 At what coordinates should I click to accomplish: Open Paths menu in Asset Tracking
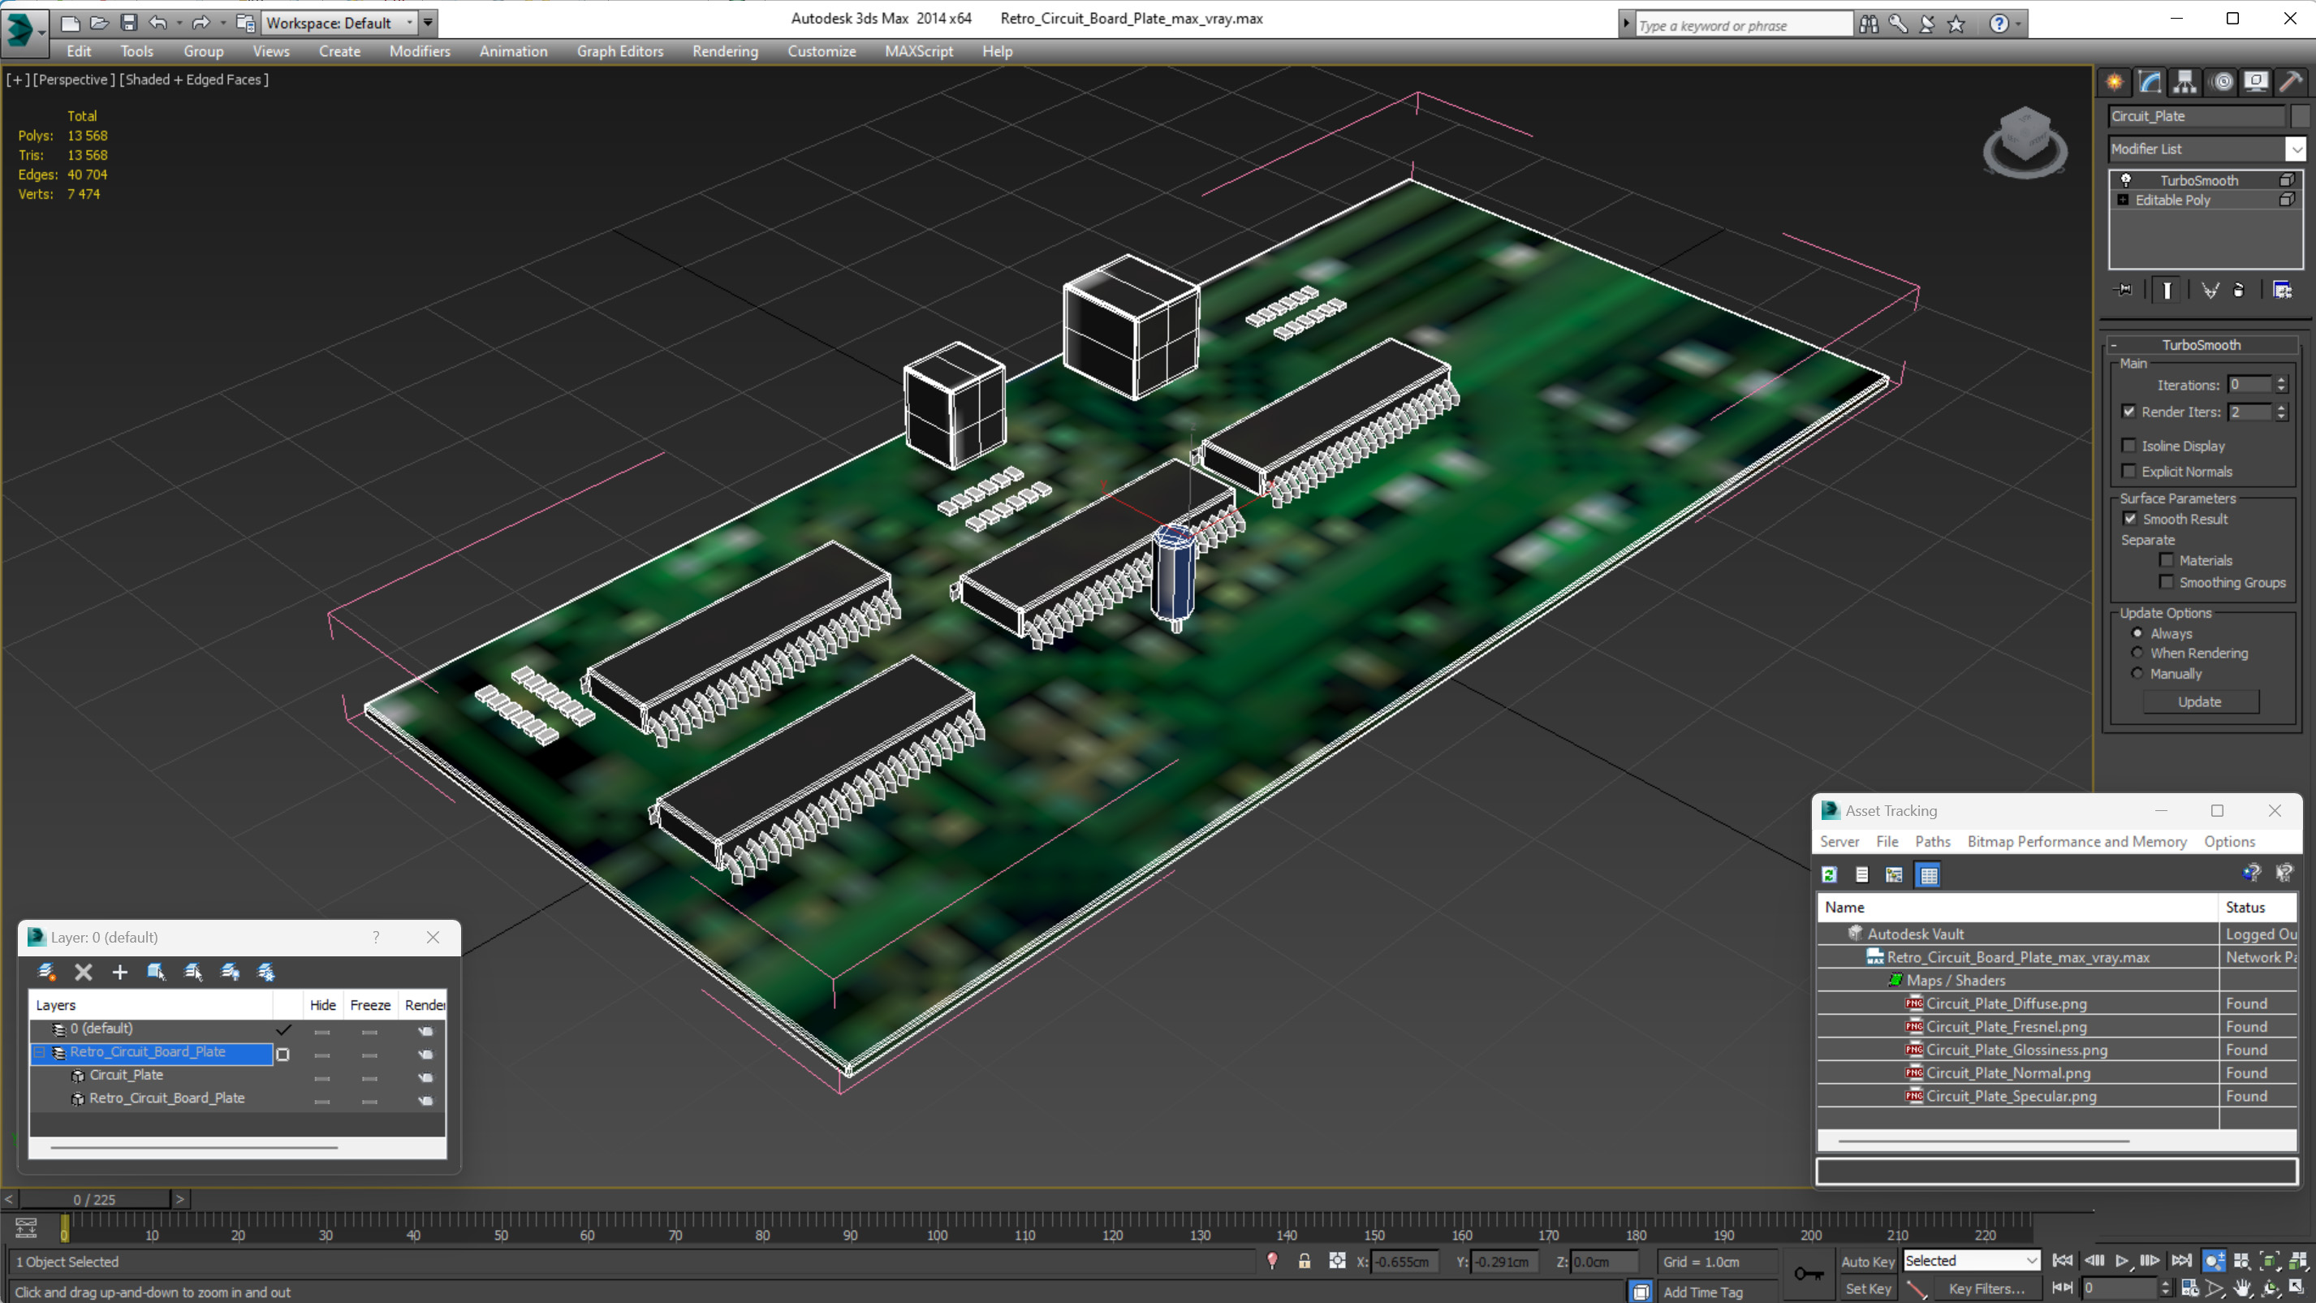[x=1932, y=841]
